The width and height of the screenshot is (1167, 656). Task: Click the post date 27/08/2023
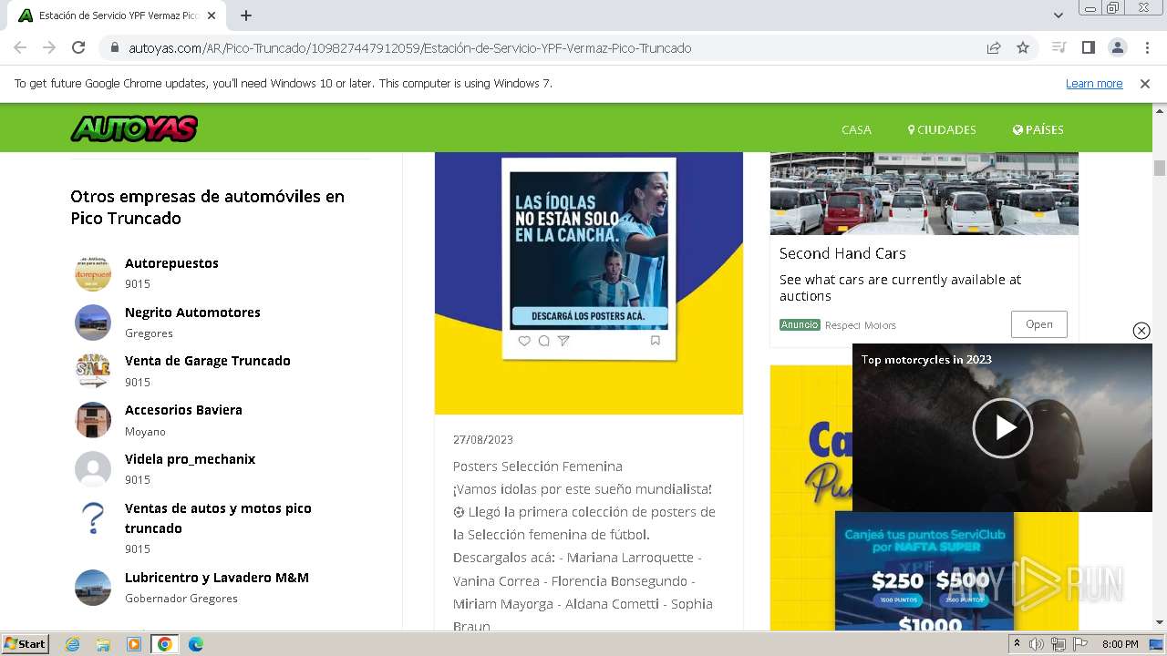pyautogui.click(x=483, y=439)
